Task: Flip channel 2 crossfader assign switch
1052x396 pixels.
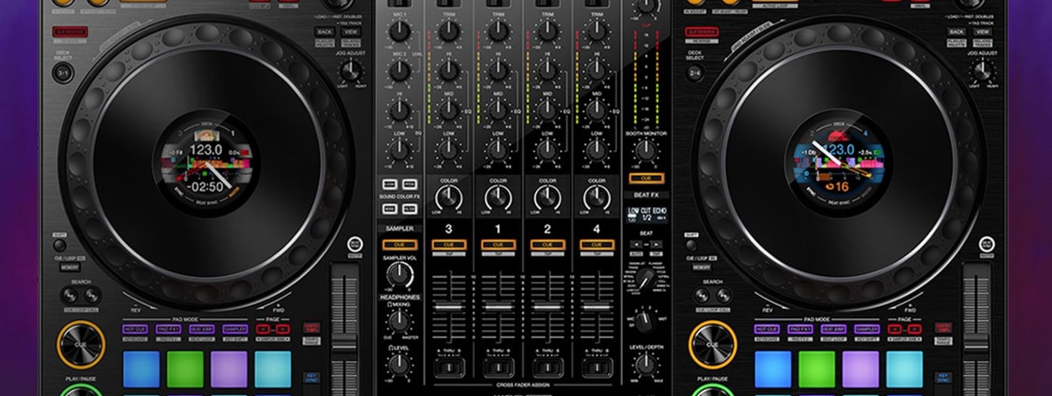Action: (x=547, y=368)
